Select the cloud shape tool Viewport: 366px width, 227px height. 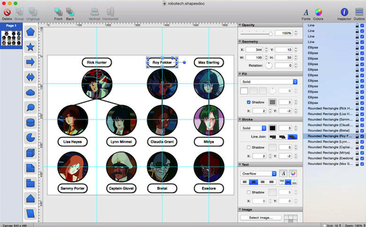(30, 93)
